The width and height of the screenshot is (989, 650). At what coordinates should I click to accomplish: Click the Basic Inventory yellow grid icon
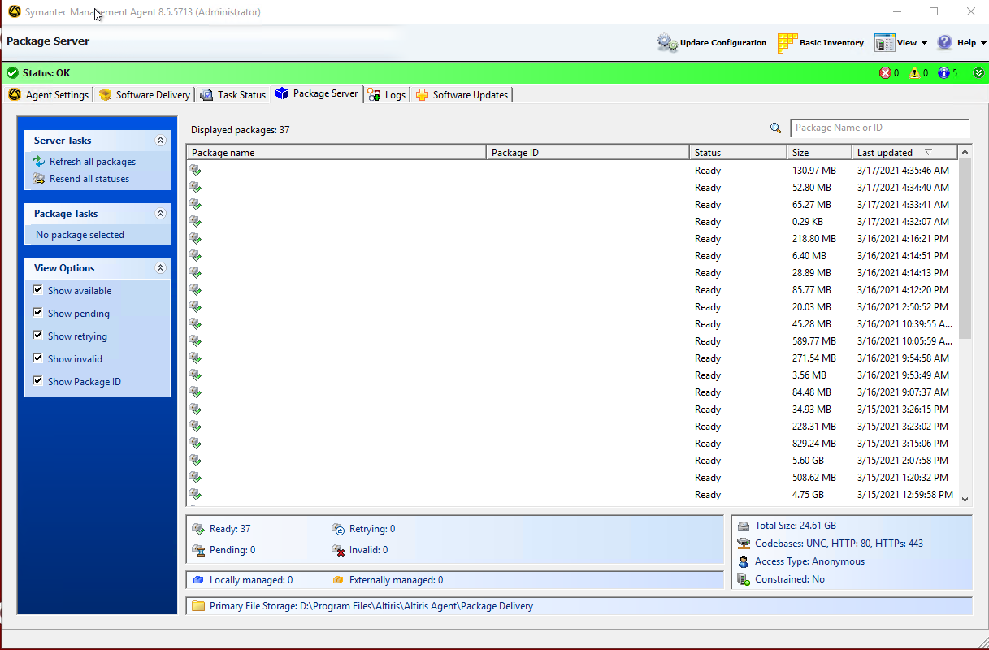(787, 43)
